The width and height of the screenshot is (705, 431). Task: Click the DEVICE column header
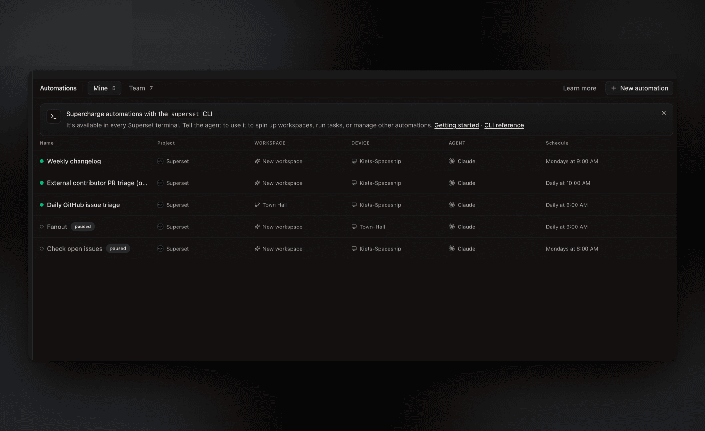[x=361, y=143]
